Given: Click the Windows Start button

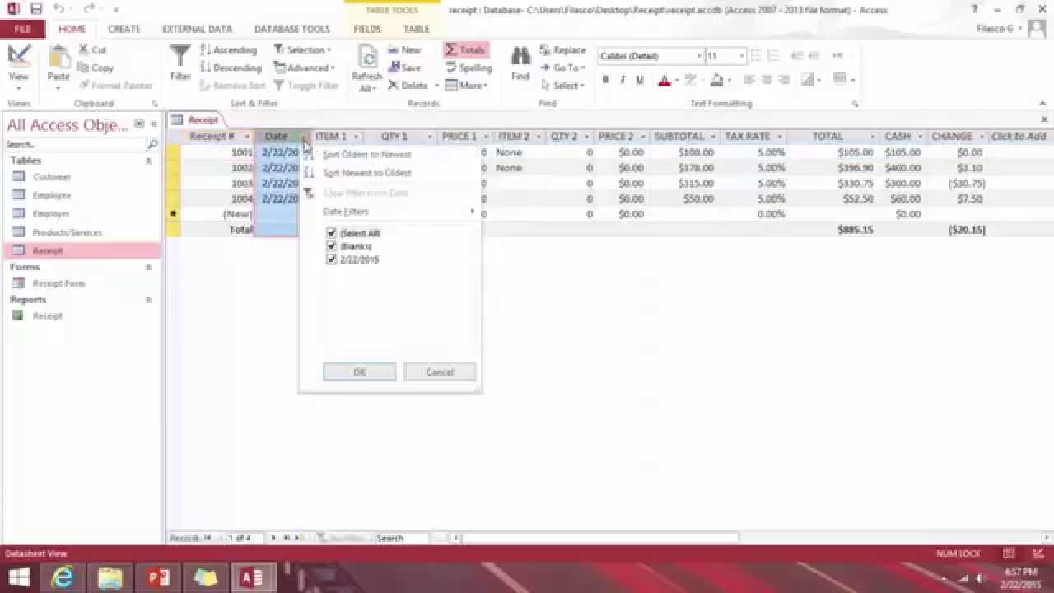Looking at the screenshot, I should coord(19,578).
